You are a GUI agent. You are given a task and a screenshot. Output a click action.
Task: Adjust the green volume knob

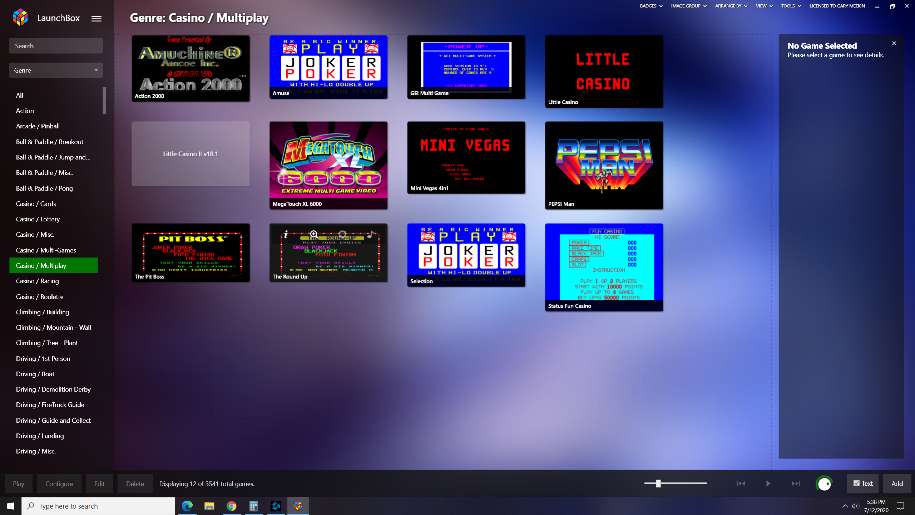point(824,484)
